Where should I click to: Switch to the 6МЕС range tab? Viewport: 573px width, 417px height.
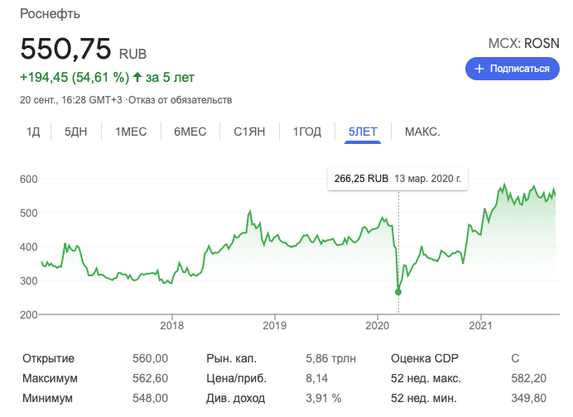(190, 132)
